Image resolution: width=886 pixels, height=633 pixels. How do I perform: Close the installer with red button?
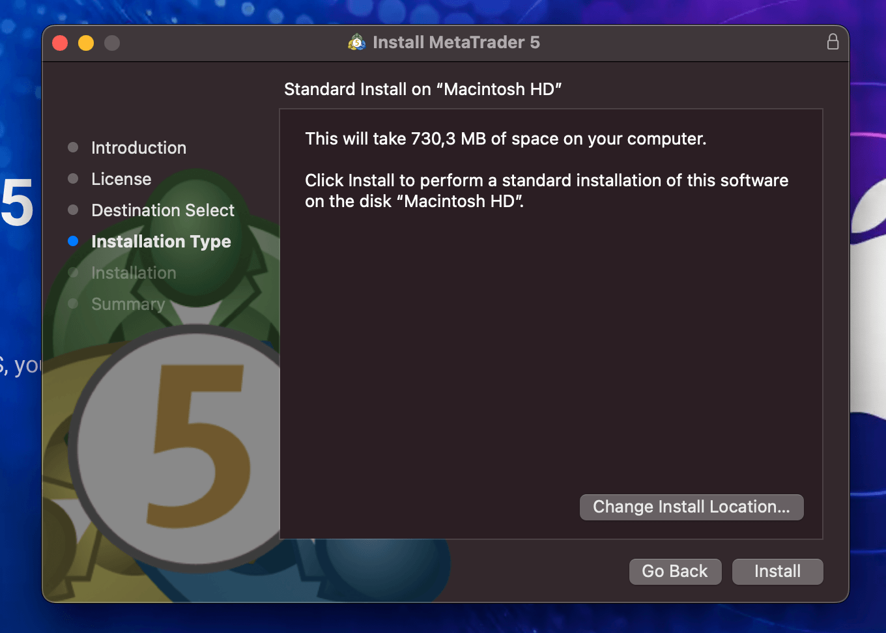pyautogui.click(x=60, y=43)
